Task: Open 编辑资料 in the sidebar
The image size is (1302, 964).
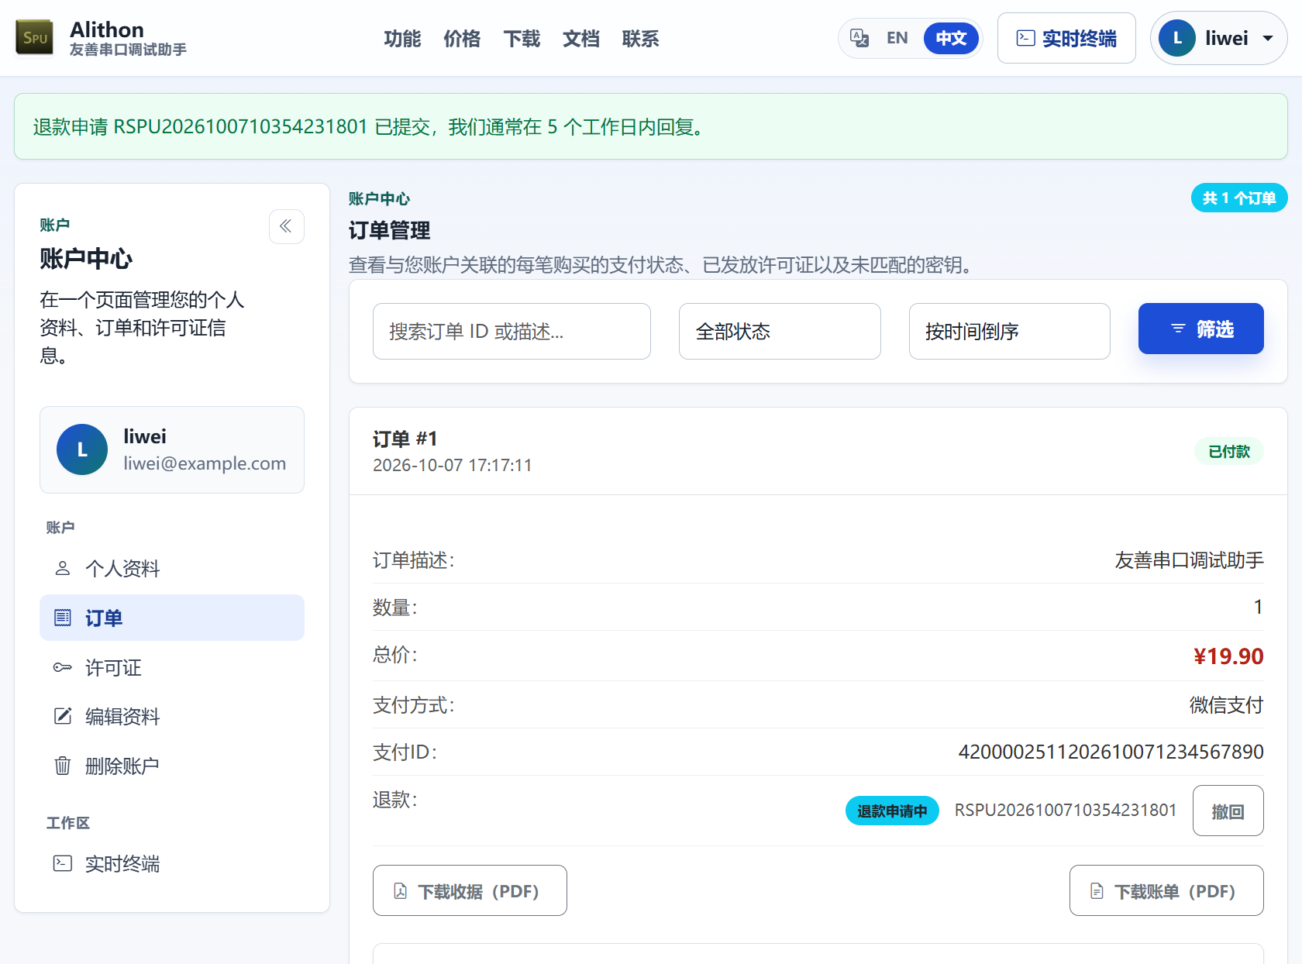Action: (172, 716)
